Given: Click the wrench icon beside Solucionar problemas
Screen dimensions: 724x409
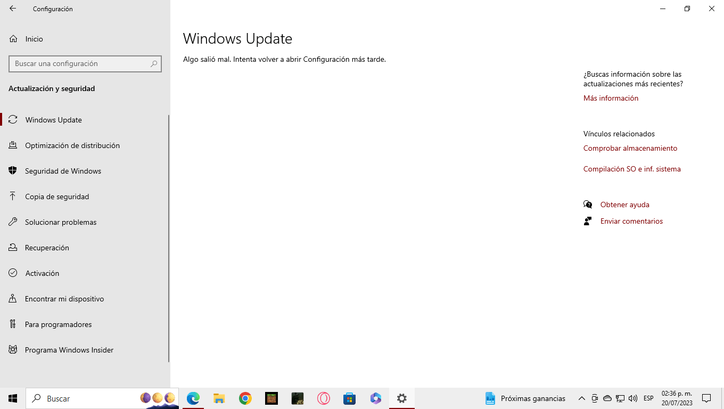Looking at the screenshot, I should pos(13,222).
